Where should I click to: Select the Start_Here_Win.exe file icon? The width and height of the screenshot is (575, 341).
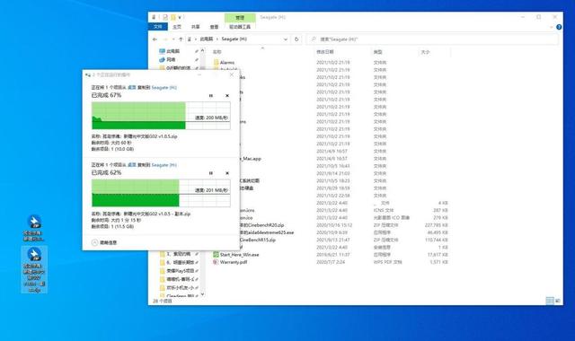[x=216, y=255]
